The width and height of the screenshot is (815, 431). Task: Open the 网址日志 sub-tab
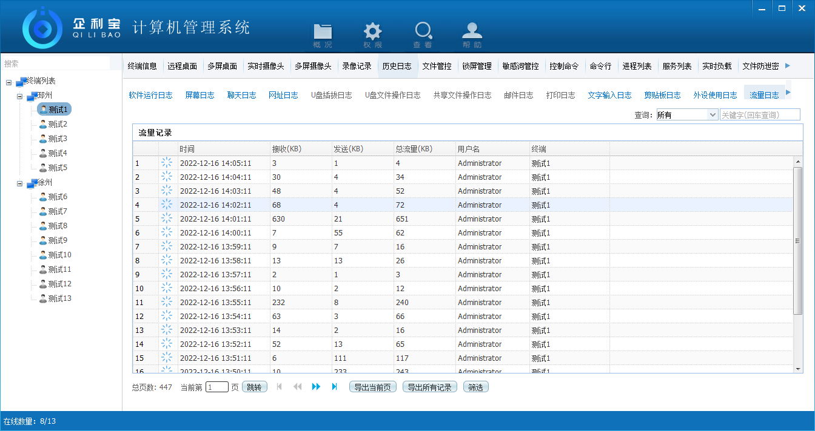tap(283, 95)
